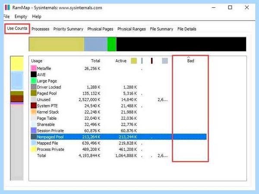Select the Large Page row label

pos(47,81)
